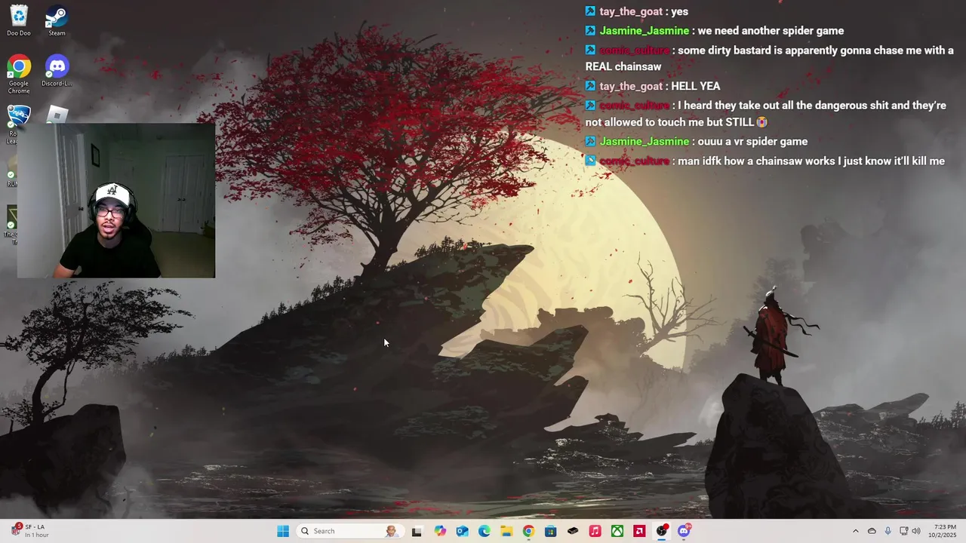
Task: Open the black box app in taskbar
Action: (573, 531)
